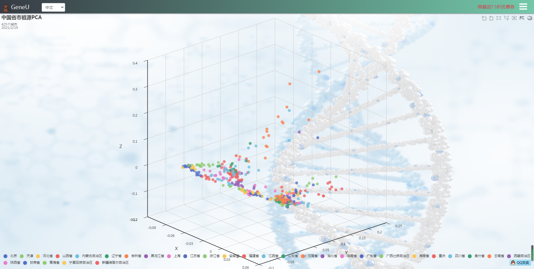Toggle 新疆维吾尔自治区 legend entry

(x=112, y=263)
